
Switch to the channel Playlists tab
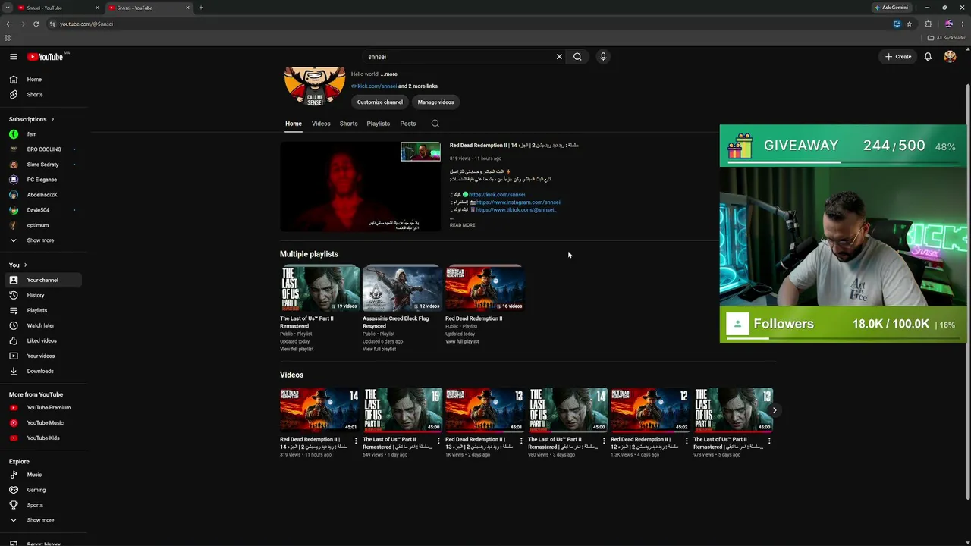378,124
